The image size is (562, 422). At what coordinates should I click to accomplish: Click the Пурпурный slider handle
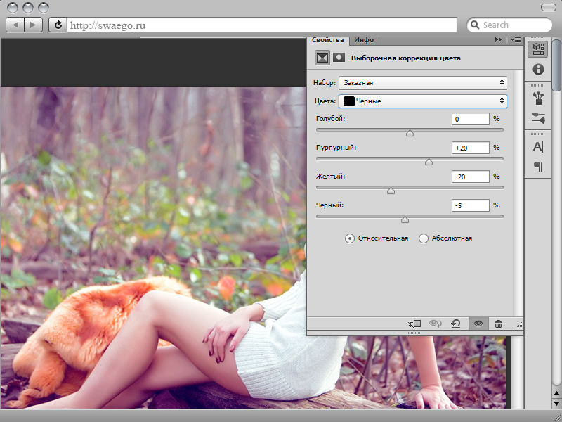429,162
